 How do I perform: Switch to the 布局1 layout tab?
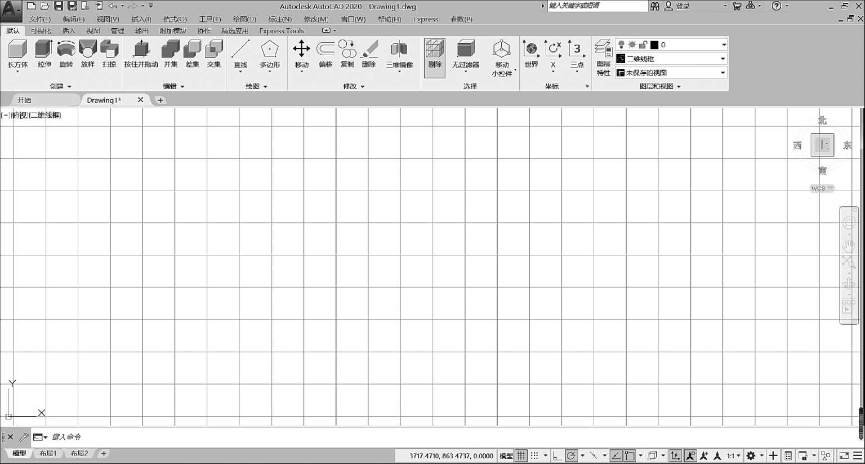click(x=48, y=453)
